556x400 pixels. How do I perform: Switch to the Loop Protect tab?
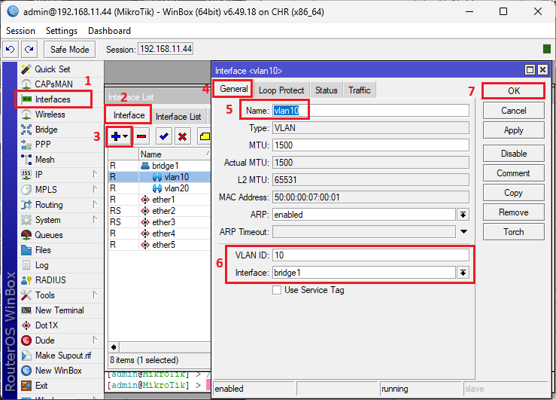point(281,90)
